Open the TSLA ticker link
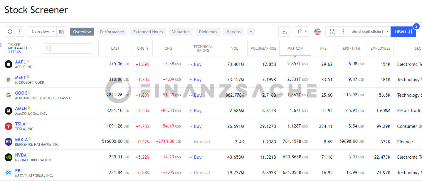 20,124
